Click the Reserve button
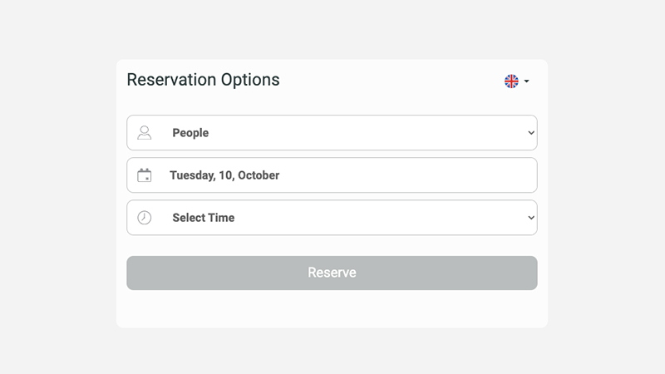665x374 pixels. point(332,273)
